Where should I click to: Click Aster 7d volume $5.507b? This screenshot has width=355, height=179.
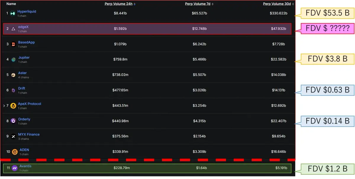pos(199,75)
